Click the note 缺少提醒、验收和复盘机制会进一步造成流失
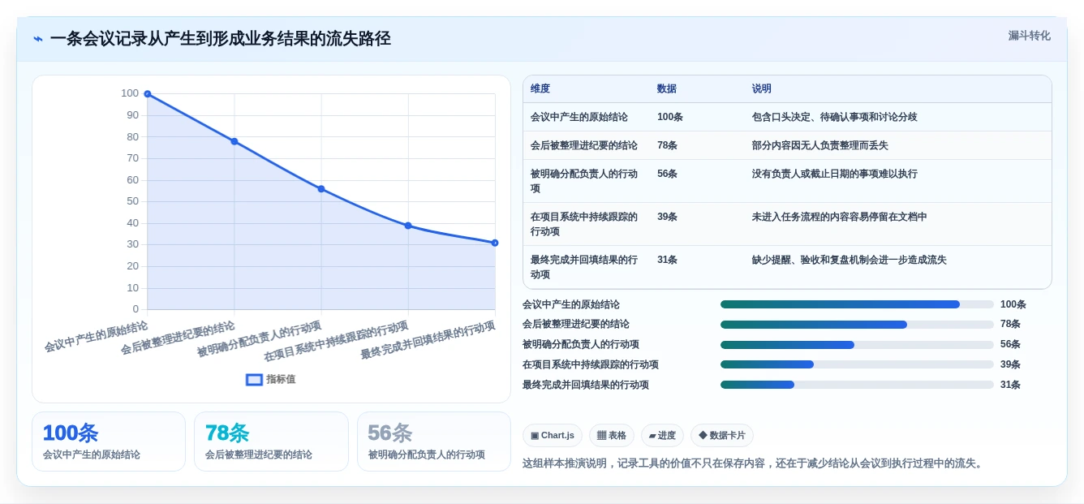1084x504 pixels. pos(850,260)
